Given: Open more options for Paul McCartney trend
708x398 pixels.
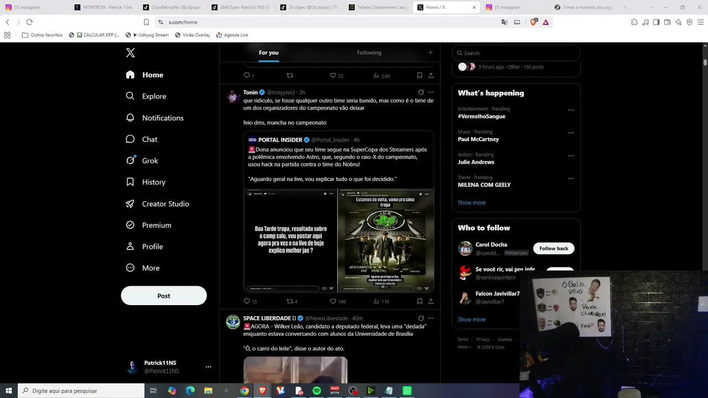Looking at the screenshot, I should click(571, 133).
